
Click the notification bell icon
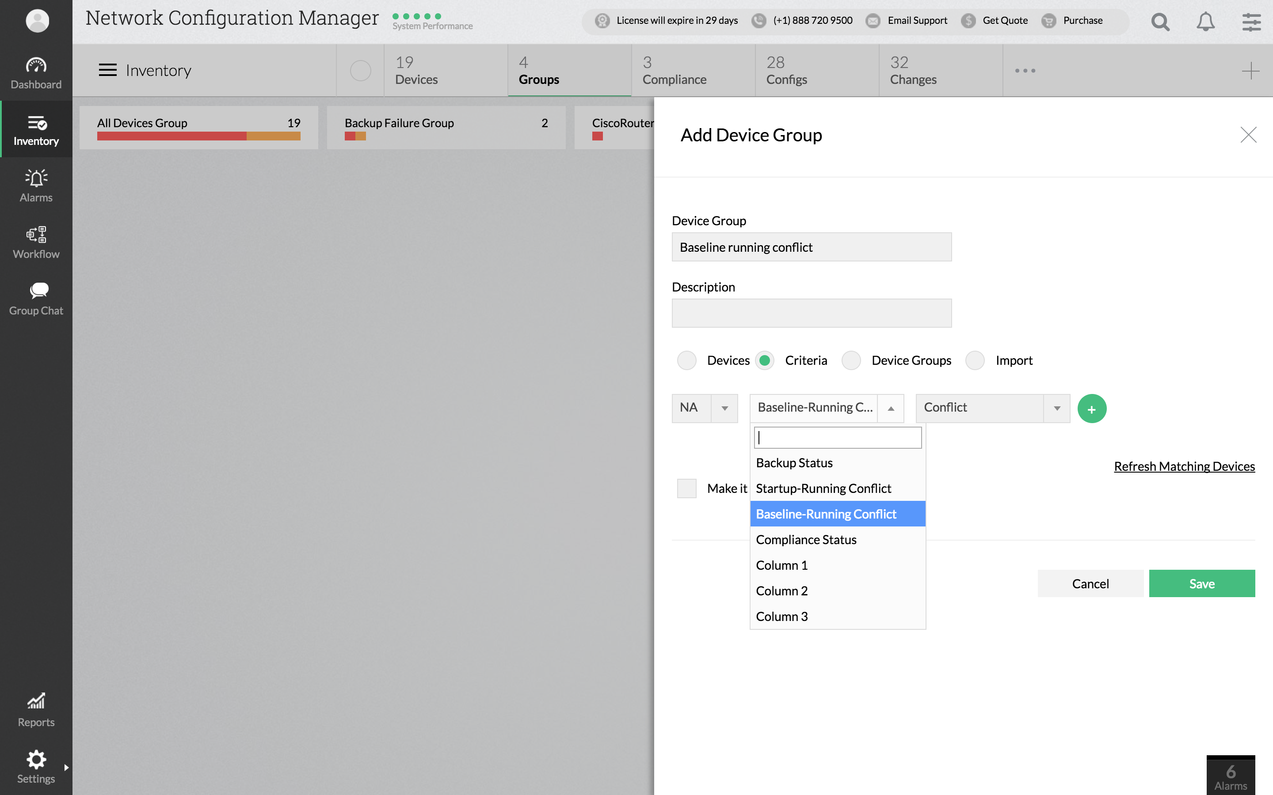(x=1205, y=22)
